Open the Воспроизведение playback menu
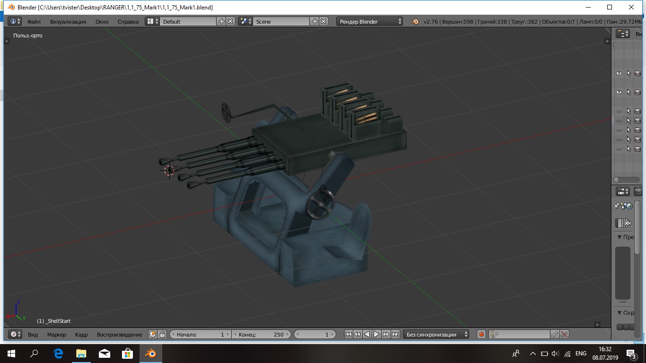The image size is (646, 363). [119, 334]
